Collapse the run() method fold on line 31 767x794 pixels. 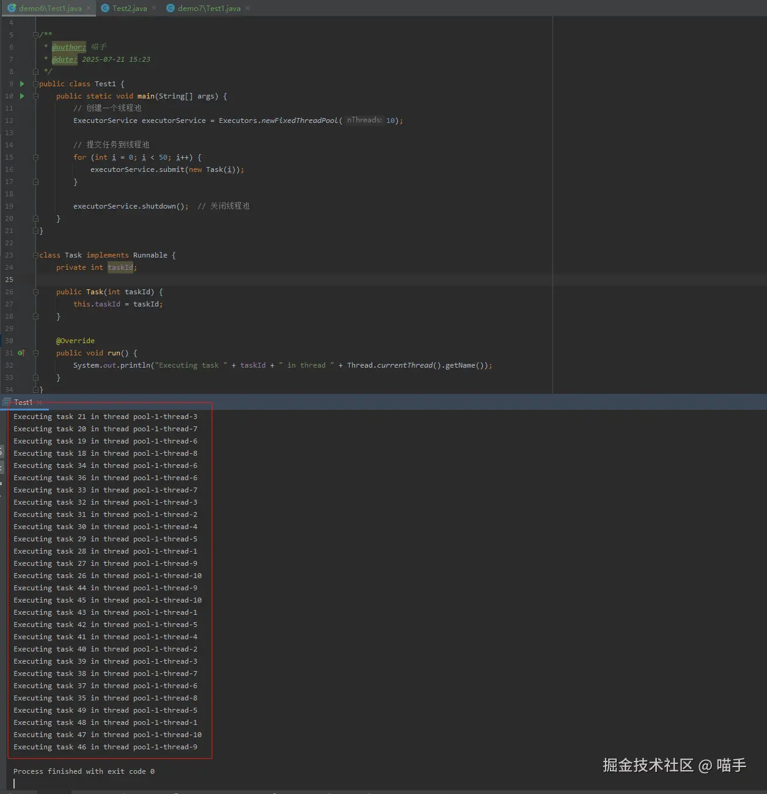click(35, 353)
